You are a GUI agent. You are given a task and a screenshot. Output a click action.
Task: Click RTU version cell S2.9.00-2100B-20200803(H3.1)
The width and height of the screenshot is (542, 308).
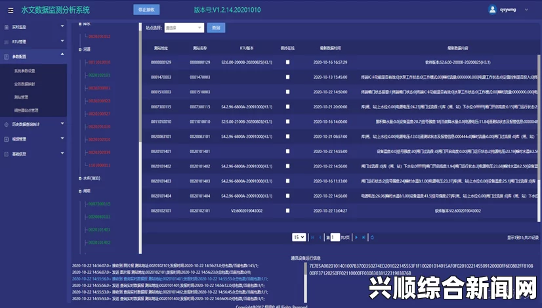pyautogui.click(x=247, y=121)
